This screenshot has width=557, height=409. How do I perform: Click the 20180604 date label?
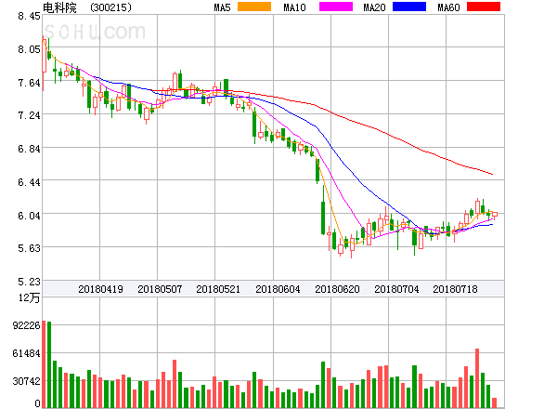point(278,289)
